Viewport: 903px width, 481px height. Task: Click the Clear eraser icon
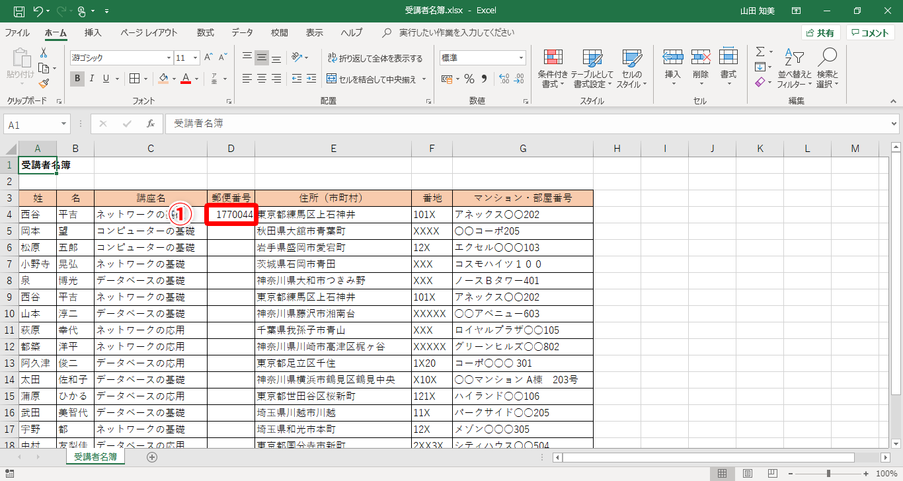point(760,82)
